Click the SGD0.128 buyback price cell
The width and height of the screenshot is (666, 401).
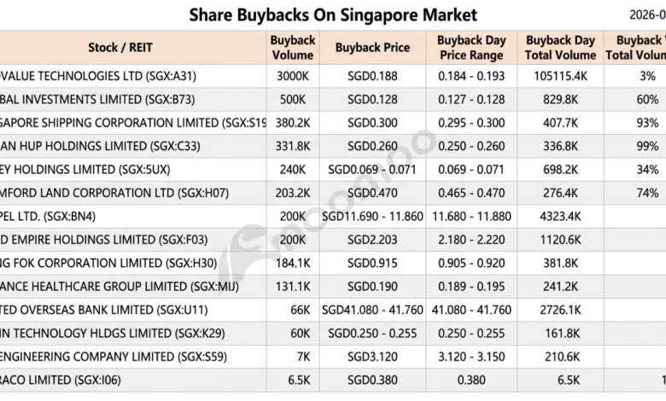pyautogui.click(x=372, y=100)
